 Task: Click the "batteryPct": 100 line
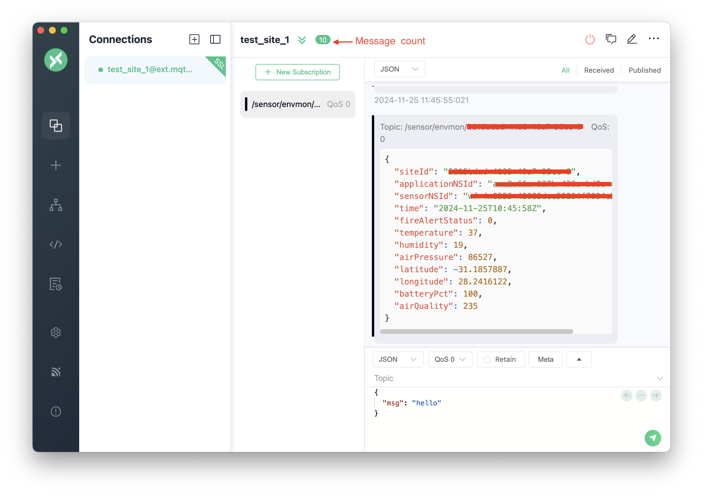pos(438,294)
